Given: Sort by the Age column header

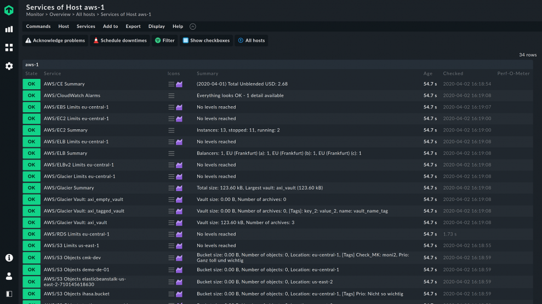Looking at the screenshot, I should pos(428,73).
